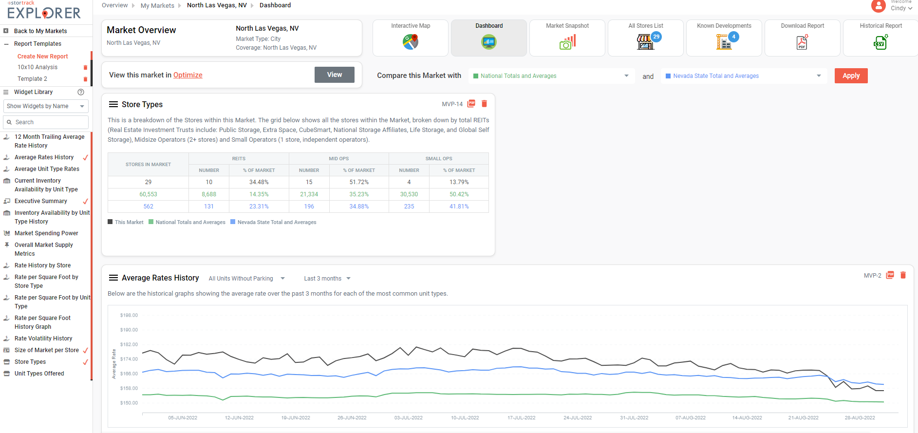Click the 60,553 national stores value

(x=148, y=194)
